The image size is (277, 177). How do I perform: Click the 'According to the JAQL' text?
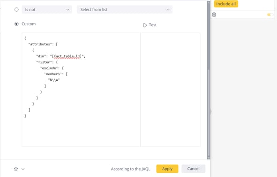[130, 169]
